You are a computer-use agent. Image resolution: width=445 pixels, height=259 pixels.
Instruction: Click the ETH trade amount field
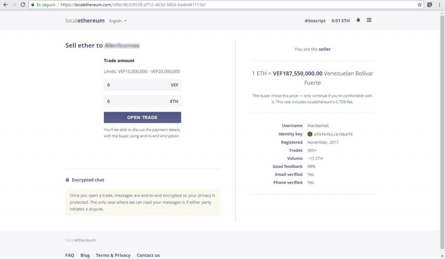[142, 101]
